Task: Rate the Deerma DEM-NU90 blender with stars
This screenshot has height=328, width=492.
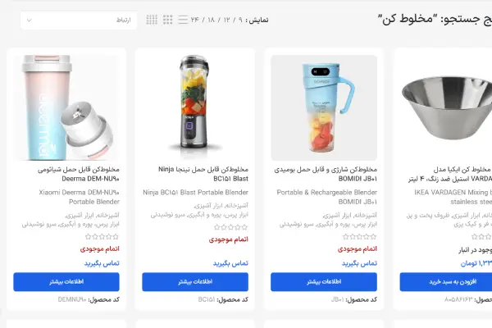Action: (102, 236)
